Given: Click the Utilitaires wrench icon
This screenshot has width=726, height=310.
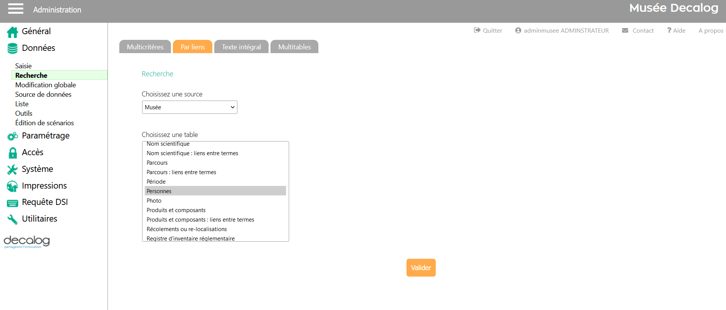Looking at the screenshot, I should 13,219.
